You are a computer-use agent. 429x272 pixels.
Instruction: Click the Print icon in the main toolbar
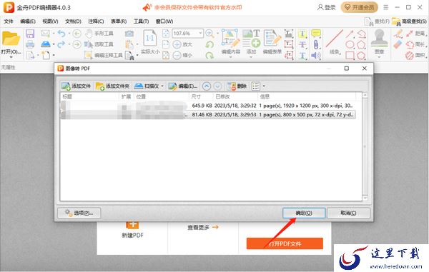coord(30,44)
